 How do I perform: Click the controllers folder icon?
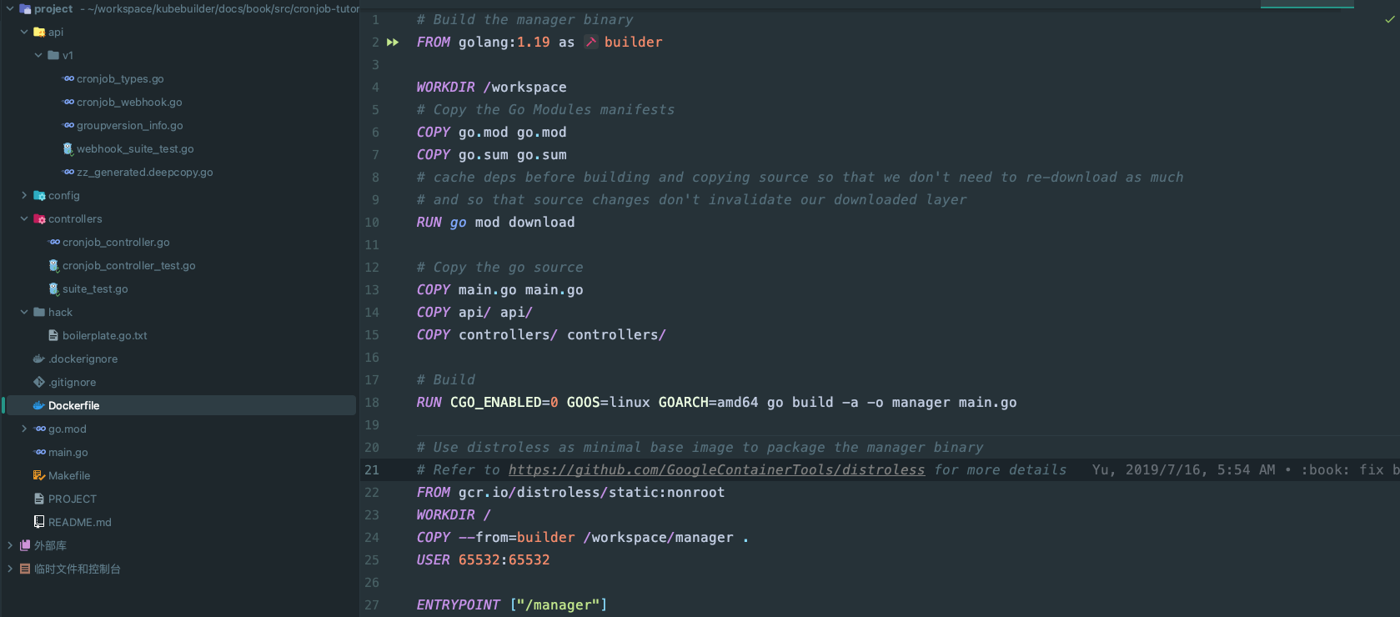coord(39,218)
